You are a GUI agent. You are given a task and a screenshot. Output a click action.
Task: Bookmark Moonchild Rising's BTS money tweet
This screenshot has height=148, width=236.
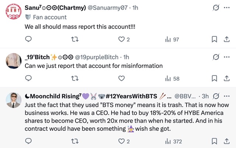pos(215,141)
